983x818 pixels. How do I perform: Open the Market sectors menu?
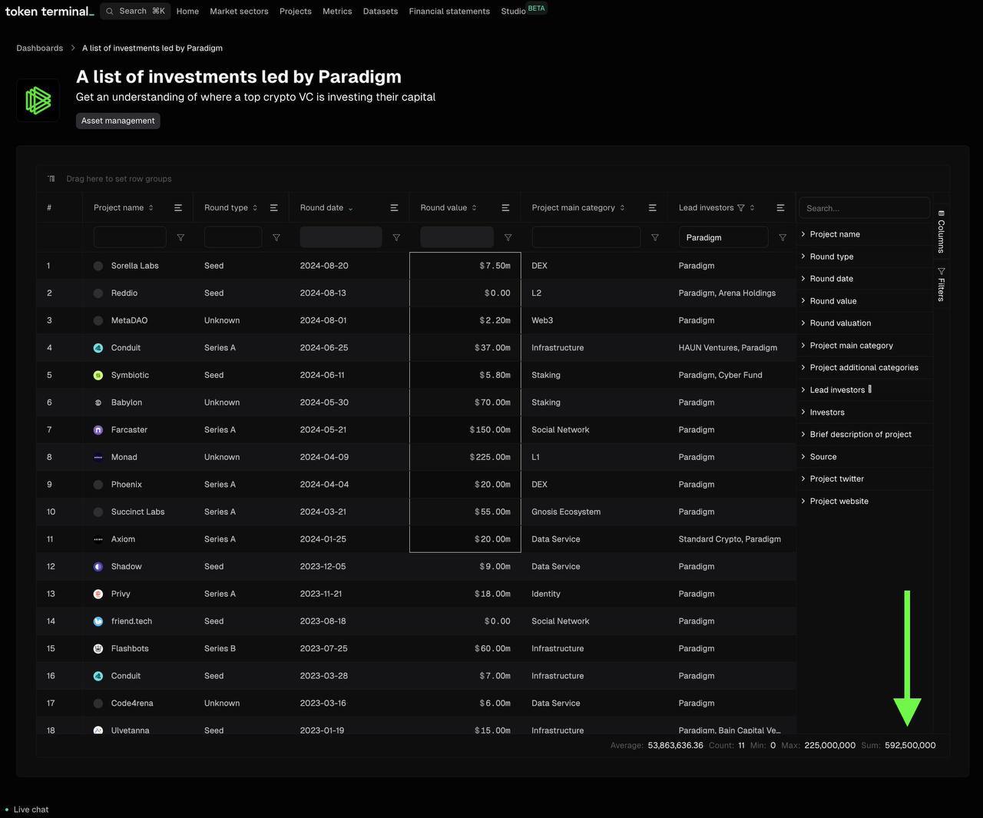pos(239,12)
